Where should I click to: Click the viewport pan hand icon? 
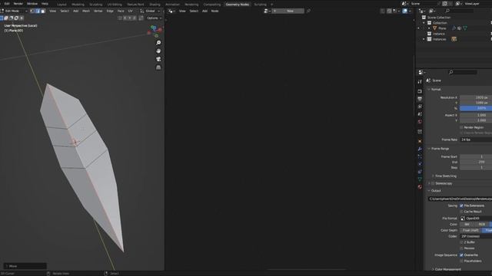click(158, 51)
